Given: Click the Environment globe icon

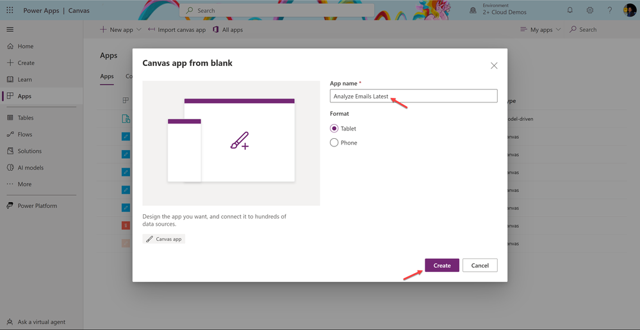Looking at the screenshot, I should click(473, 11).
